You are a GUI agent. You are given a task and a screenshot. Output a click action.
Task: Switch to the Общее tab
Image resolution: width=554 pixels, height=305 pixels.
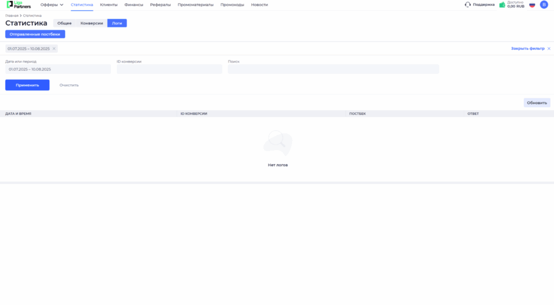pos(64,23)
